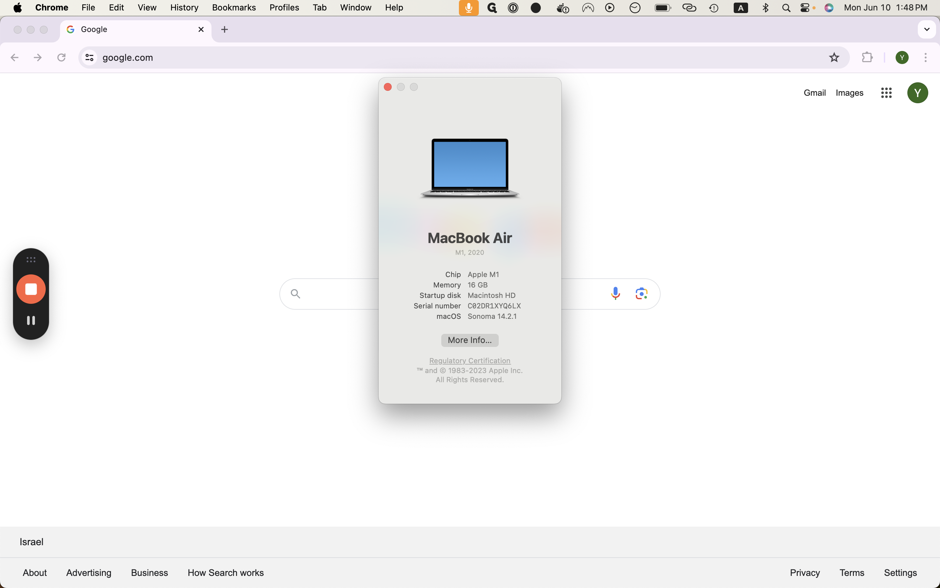This screenshot has height=588, width=940.
Task: Stop the screen recording
Action: (x=31, y=289)
